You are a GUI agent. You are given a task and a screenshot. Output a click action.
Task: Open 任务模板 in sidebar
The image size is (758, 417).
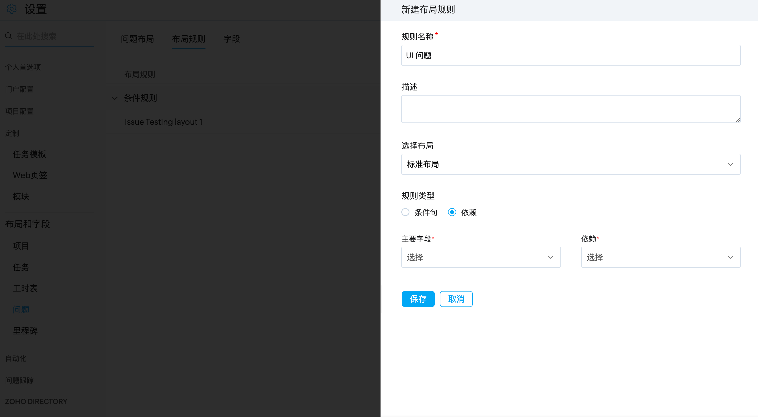click(29, 154)
